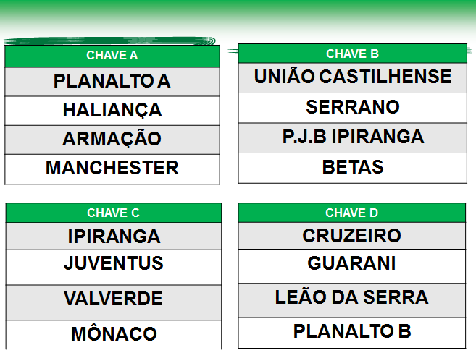This screenshot has width=476, height=358.
Task: Click the BETAS team row
Action: [x=352, y=167]
